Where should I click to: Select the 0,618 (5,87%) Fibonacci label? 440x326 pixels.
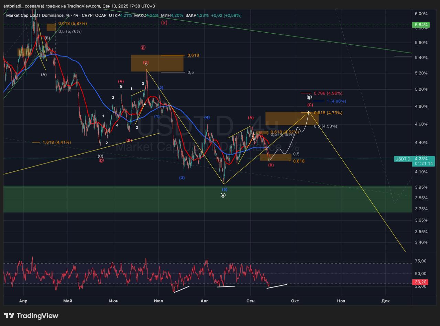73,23
